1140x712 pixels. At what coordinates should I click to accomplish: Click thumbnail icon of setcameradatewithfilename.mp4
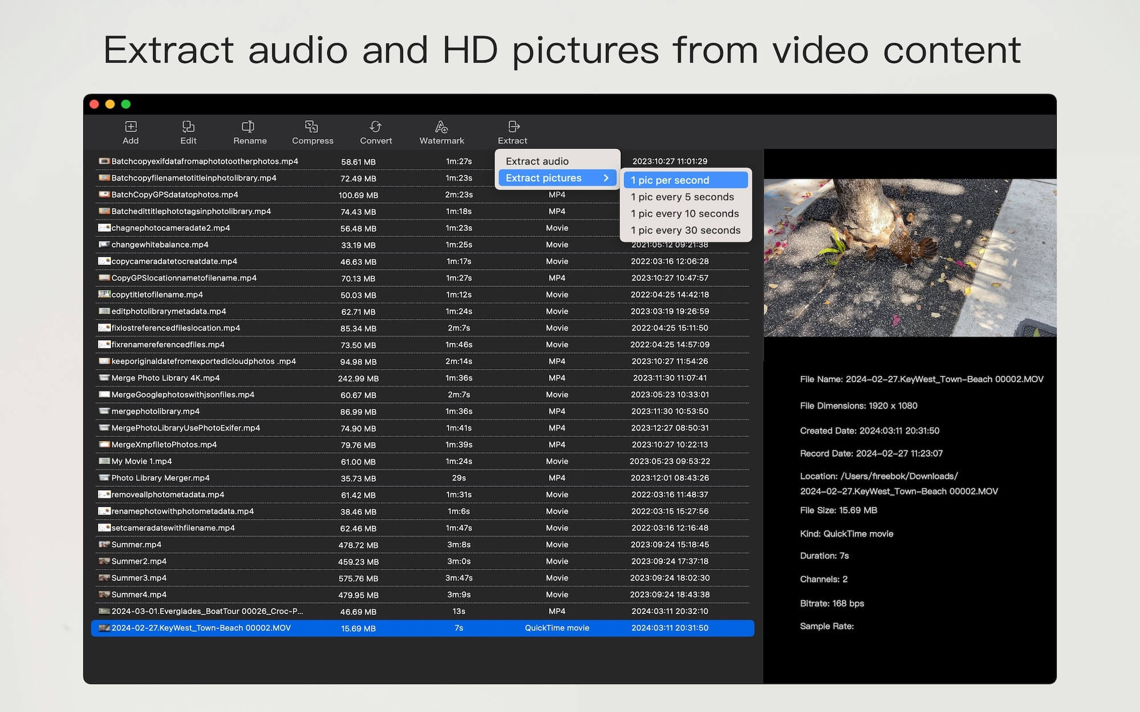pyautogui.click(x=104, y=527)
